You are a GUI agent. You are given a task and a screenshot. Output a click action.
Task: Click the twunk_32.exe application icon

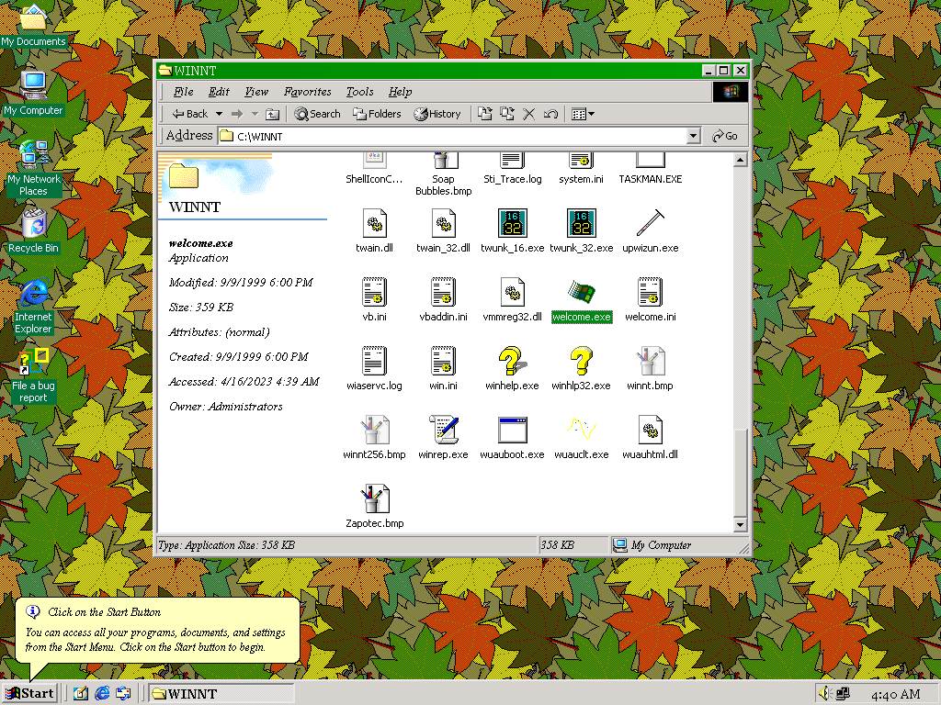[x=582, y=224]
